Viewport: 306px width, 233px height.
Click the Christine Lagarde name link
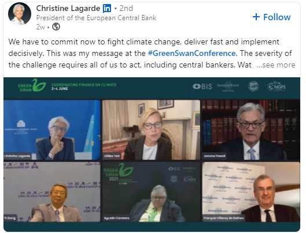click(68, 9)
